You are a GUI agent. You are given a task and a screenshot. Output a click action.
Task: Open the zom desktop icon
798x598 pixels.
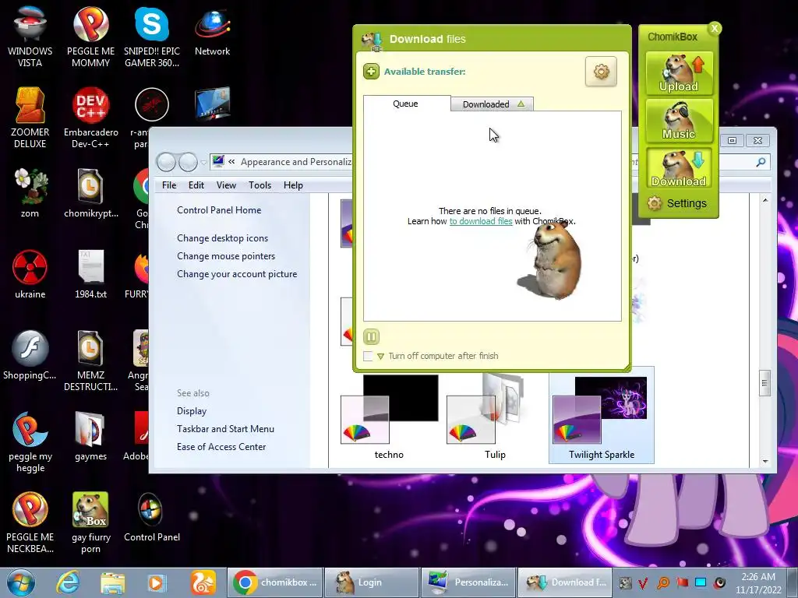pyautogui.click(x=30, y=192)
